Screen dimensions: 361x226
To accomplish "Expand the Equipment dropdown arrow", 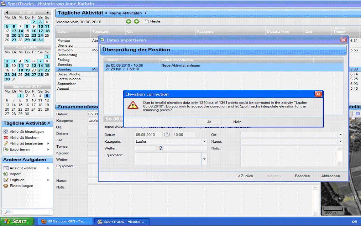I will [x=204, y=159].
